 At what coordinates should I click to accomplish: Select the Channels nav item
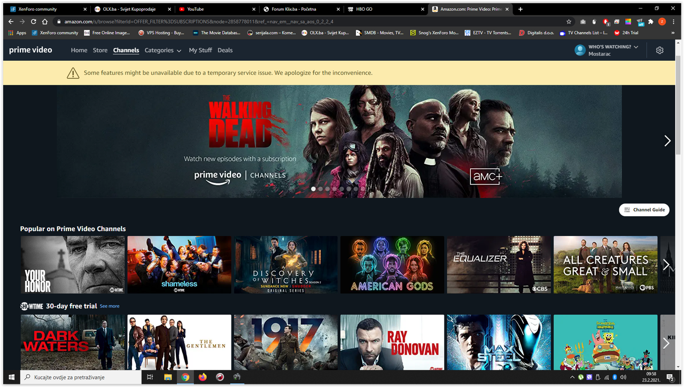pyautogui.click(x=126, y=50)
